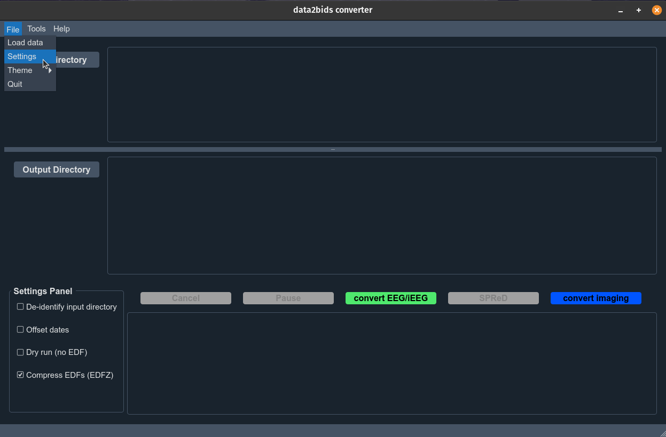Enable De-identify input directory checkbox
666x437 pixels.
click(x=20, y=307)
